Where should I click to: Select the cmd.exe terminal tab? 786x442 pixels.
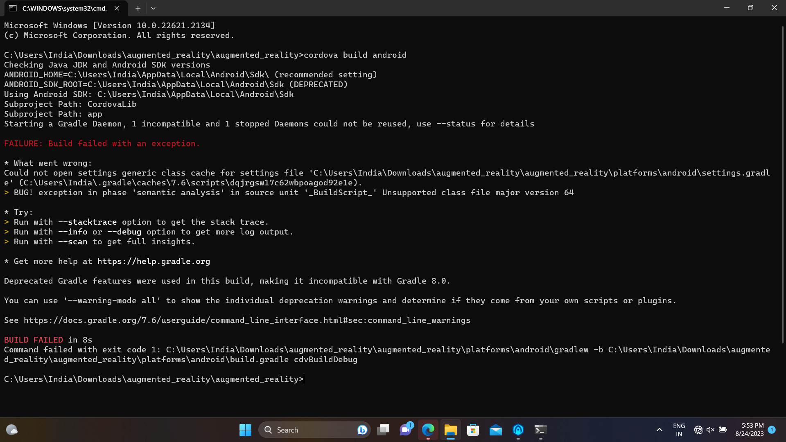click(x=65, y=8)
